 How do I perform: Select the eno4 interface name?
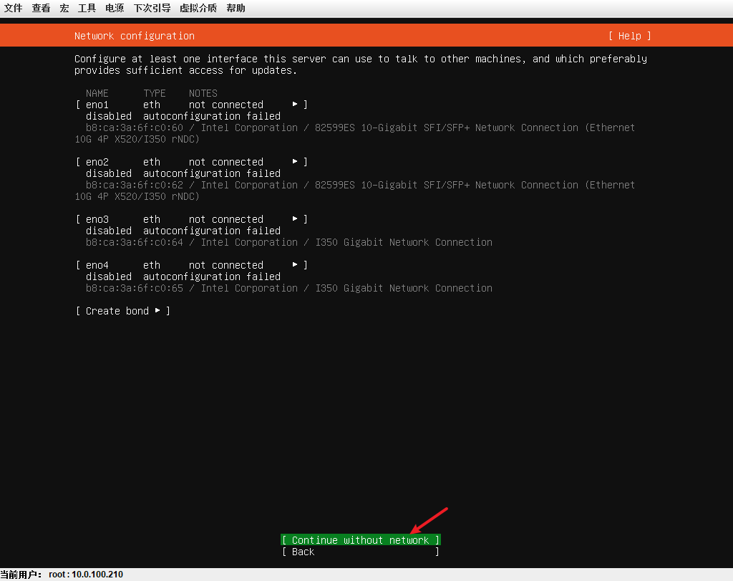(97, 265)
